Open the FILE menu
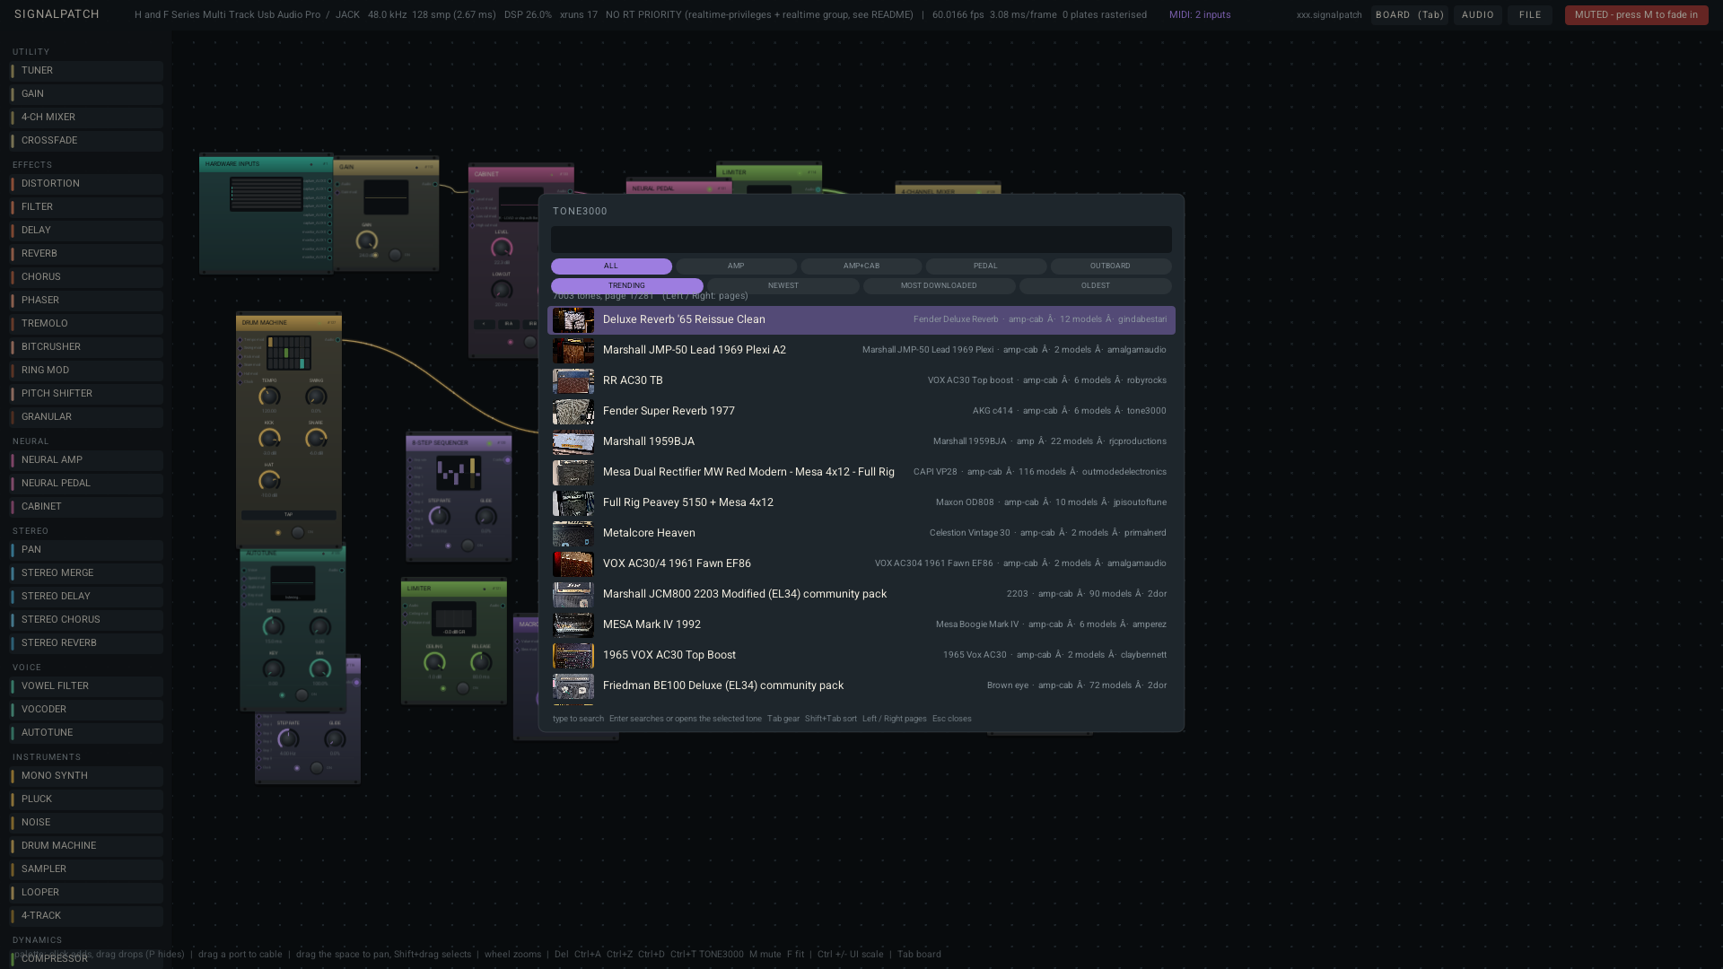This screenshot has height=969, width=1723. [x=1530, y=15]
